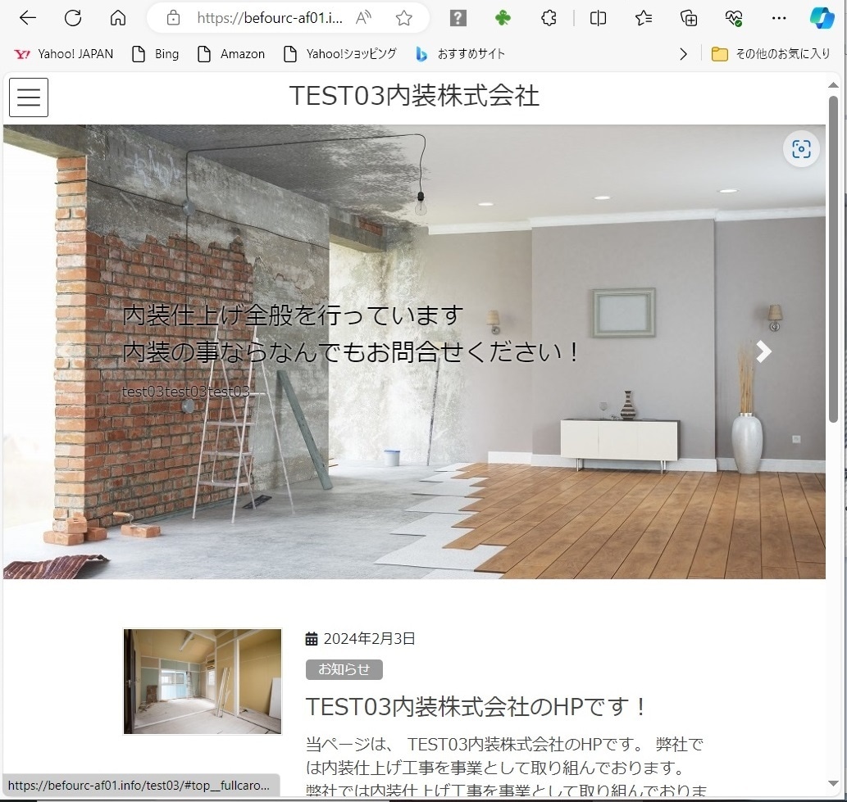Click the calendar icon beside 2024年2月3日

click(x=312, y=639)
